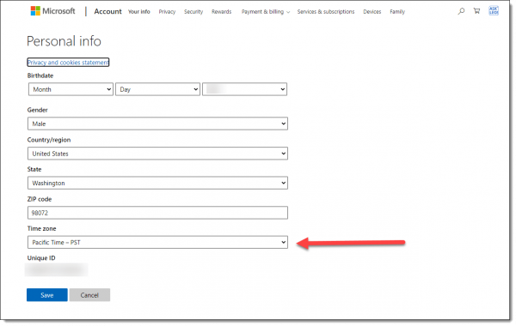The image size is (516, 326).
Task: Open the birthdate year dropdown
Action: (x=244, y=89)
